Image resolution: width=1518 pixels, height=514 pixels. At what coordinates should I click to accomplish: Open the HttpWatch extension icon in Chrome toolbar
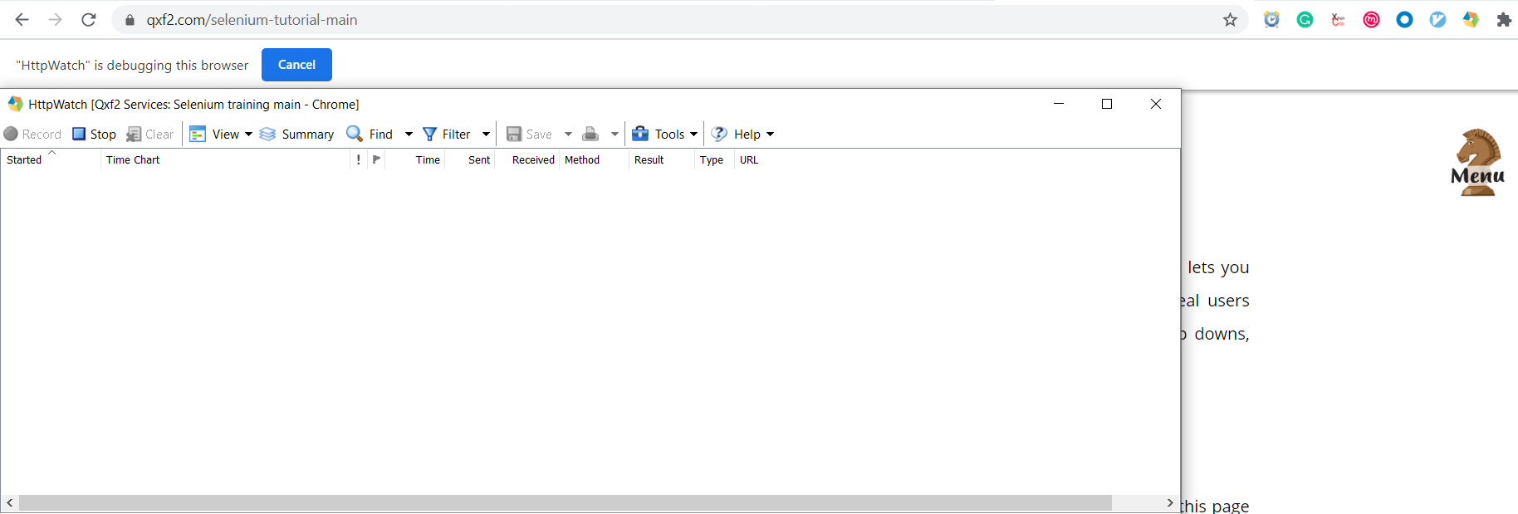tap(1471, 20)
